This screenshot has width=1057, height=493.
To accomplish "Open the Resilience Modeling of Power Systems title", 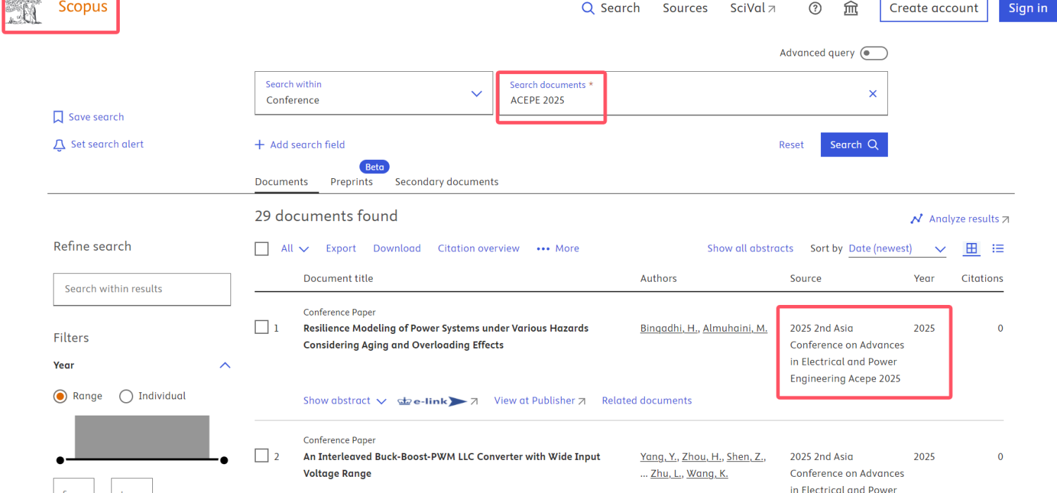I will (x=446, y=337).
